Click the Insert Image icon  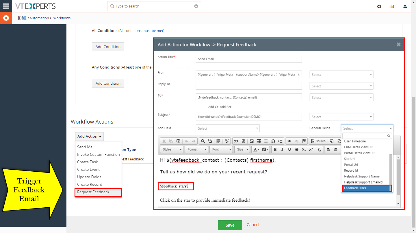(x=252, y=141)
